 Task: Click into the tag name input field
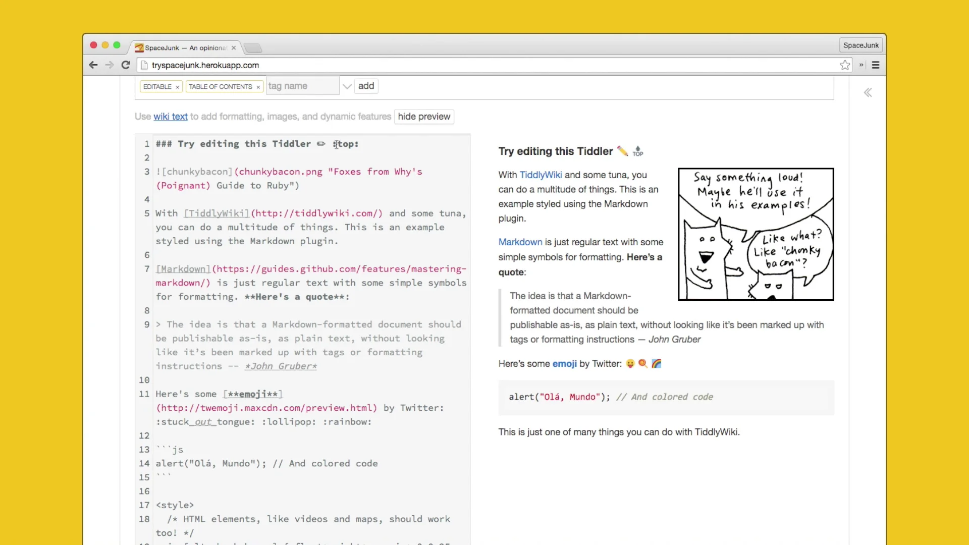click(303, 86)
